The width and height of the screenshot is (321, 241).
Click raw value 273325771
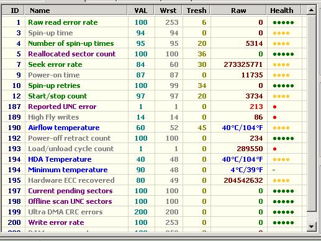[243, 64]
